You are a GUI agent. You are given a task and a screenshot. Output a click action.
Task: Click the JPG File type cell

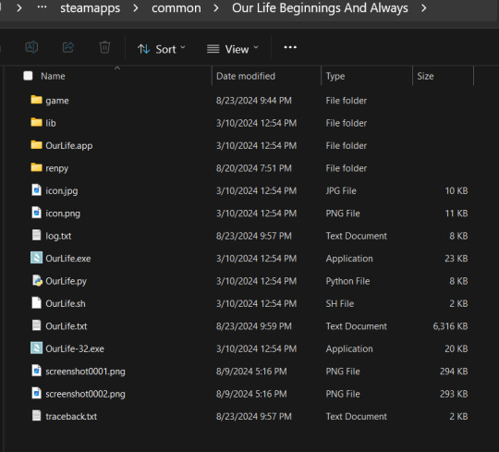click(341, 191)
